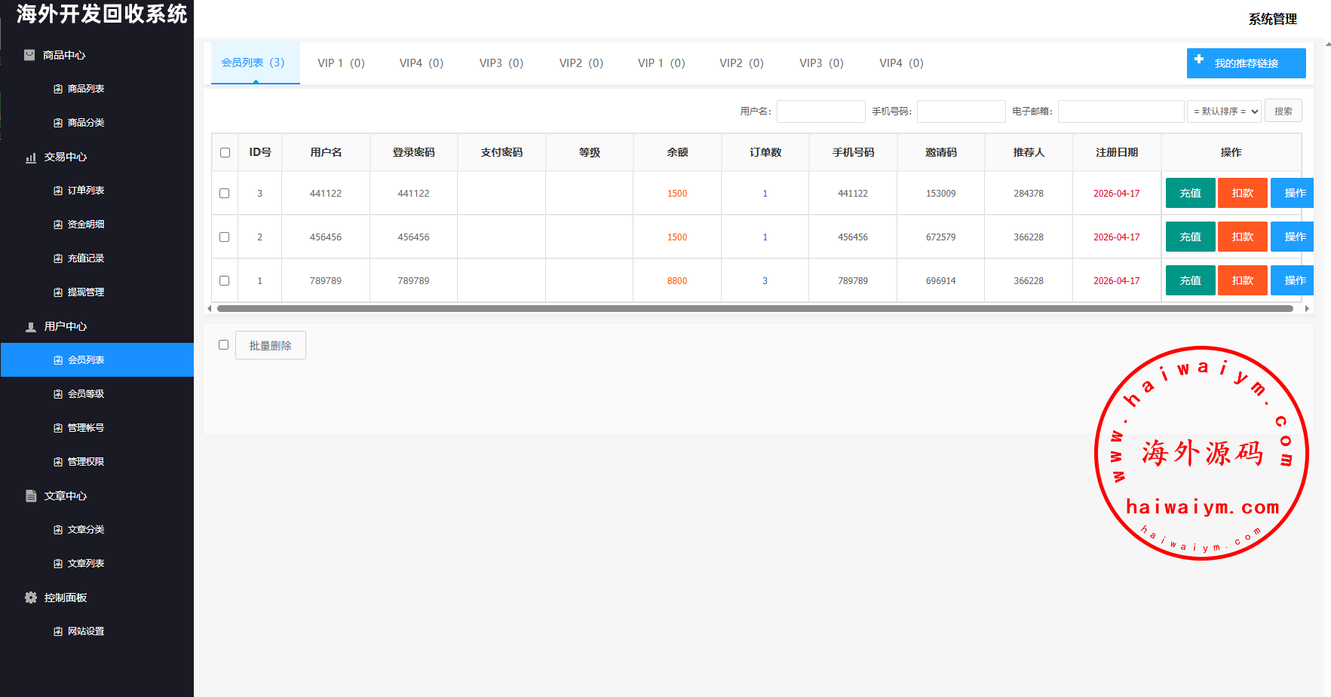The width and height of the screenshot is (1331, 697).
Task: Switch to the VIP3 (0) tab
Action: (x=501, y=63)
